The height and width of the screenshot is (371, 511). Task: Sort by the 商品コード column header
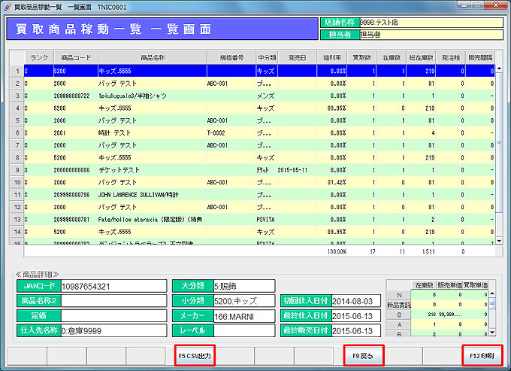coord(74,57)
